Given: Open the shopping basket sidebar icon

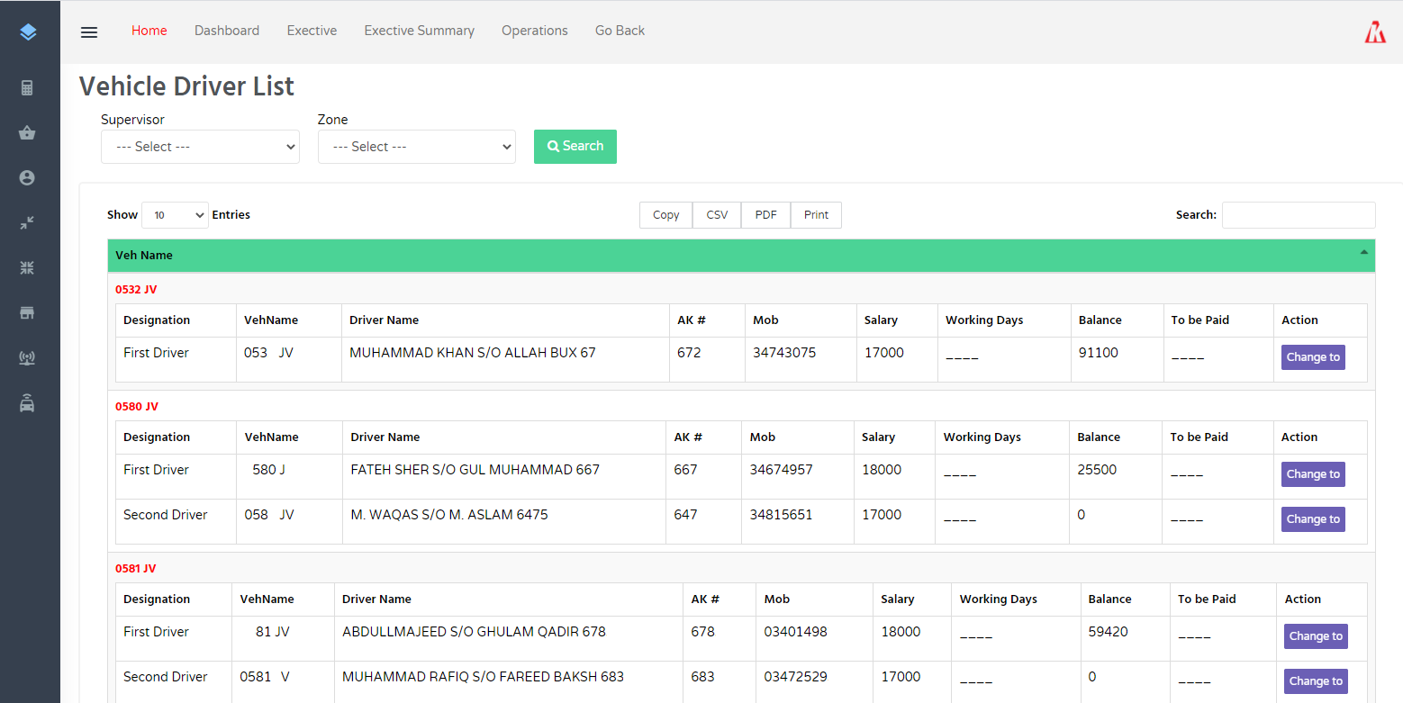Looking at the screenshot, I should [27, 133].
